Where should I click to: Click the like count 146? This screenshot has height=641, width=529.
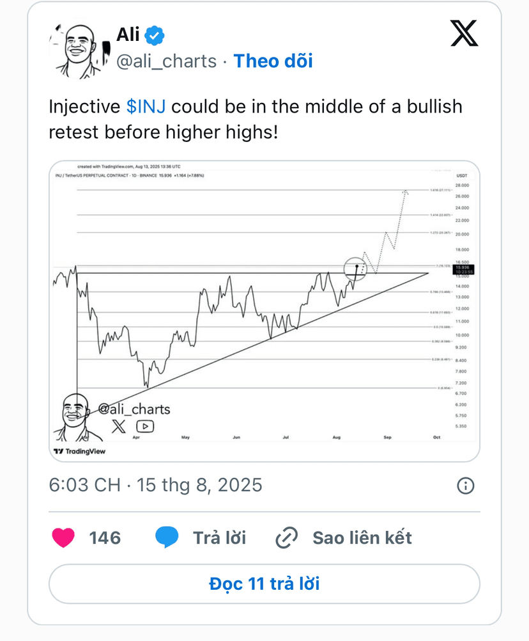point(105,538)
